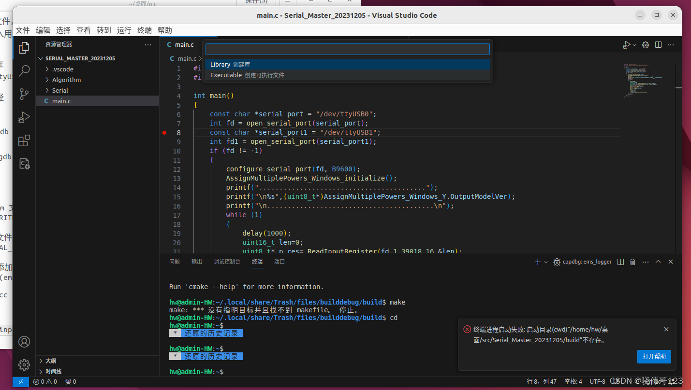Open editor more actions ellipsis
Viewport: 691px width, 390px height.
point(671,44)
